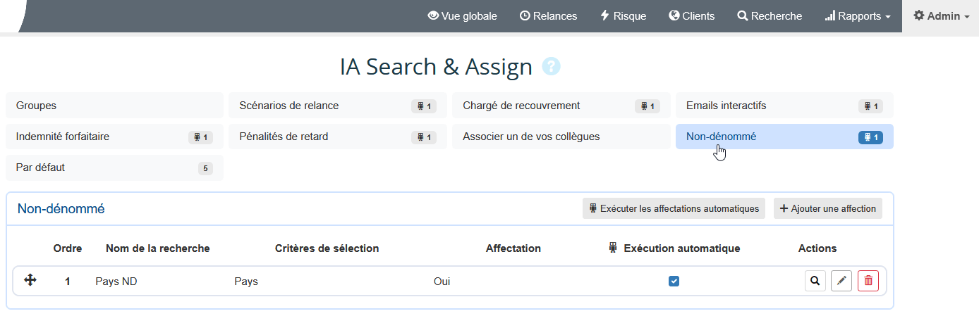The image size is (979, 316).
Task: Click the Pays criteria cell
Action: (246, 282)
